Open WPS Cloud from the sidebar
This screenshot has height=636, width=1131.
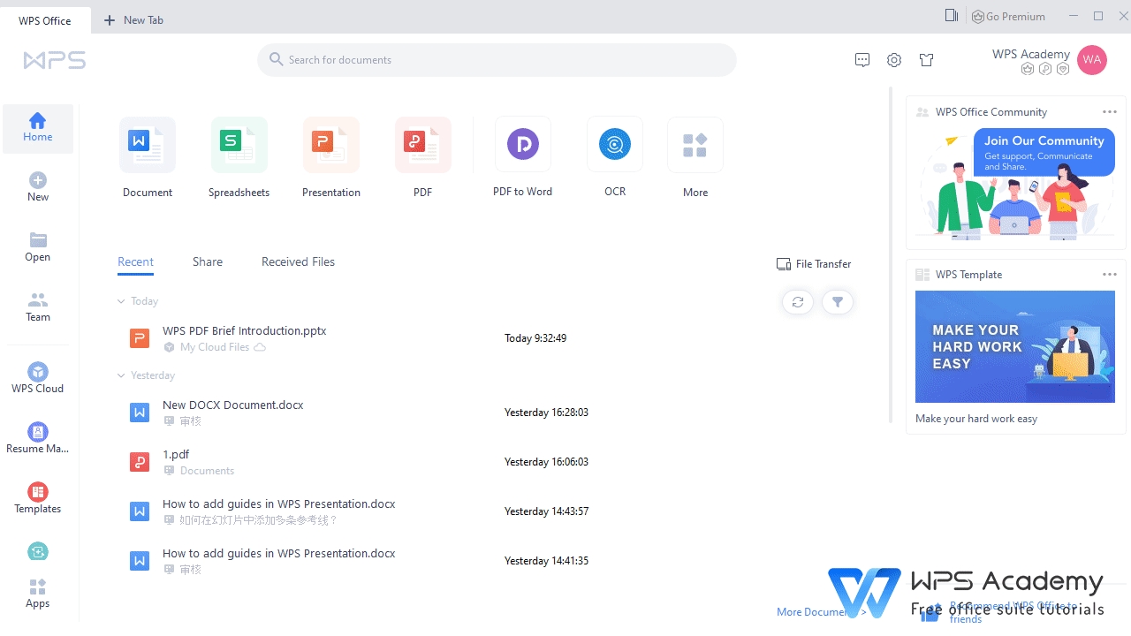37,376
